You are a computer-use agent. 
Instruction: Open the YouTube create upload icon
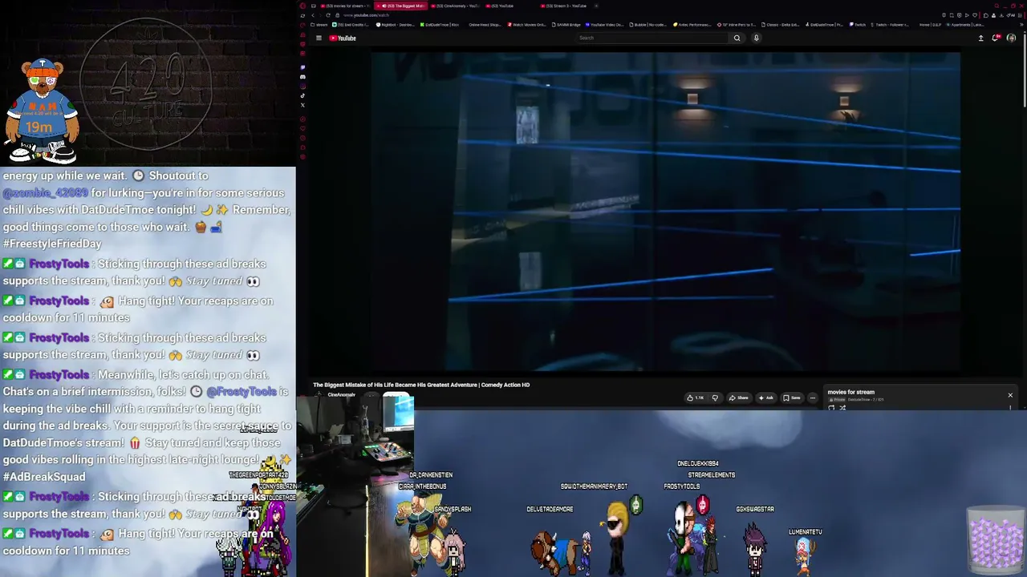point(980,38)
